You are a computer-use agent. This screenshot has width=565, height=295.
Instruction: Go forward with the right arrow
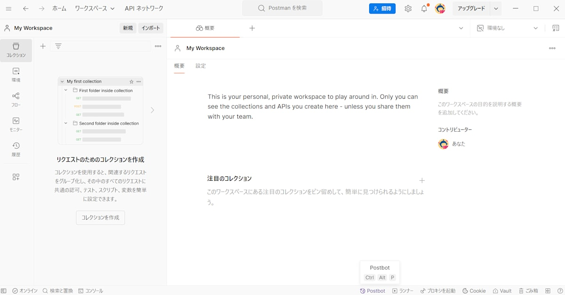coord(41,8)
